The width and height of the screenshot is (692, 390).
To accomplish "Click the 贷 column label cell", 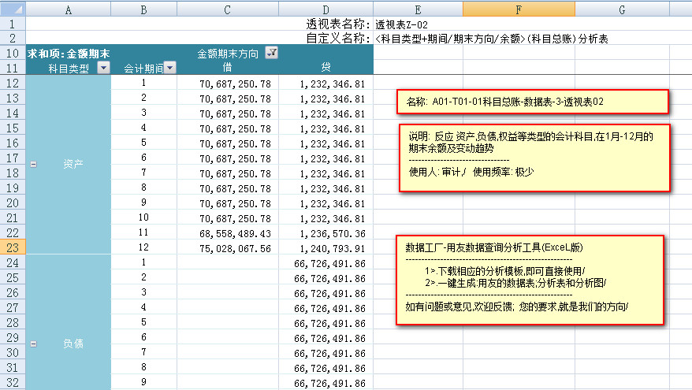I will [326, 68].
